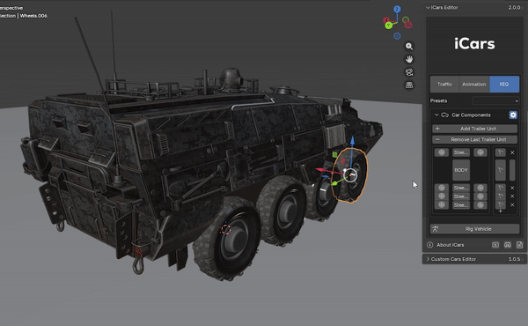Assign the right wheel of the third axle
Image resolution: width=528 pixels, height=326 pixels.
click(x=480, y=196)
